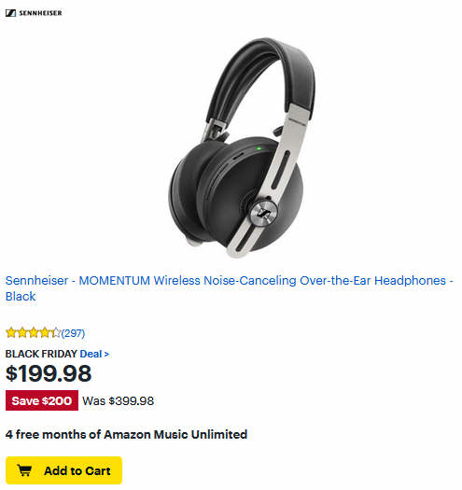The image size is (462, 490).
Task: Click the green LED light on headphones
Action: coord(259,148)
